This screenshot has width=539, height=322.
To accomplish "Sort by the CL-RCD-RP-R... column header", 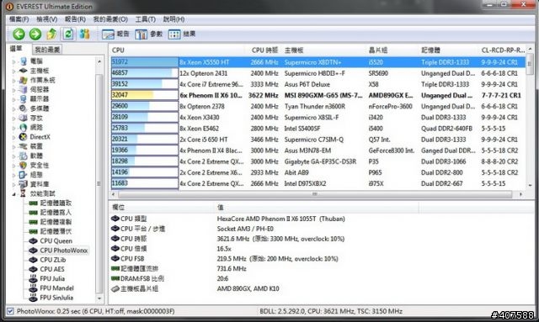I will point(503,50).
